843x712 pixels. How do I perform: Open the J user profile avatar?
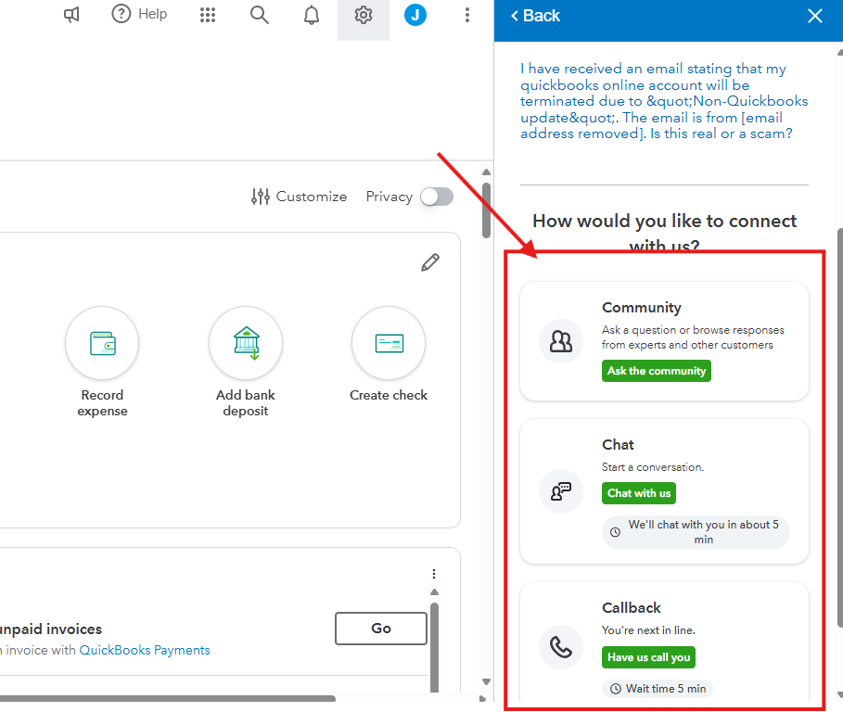[415, 15]
